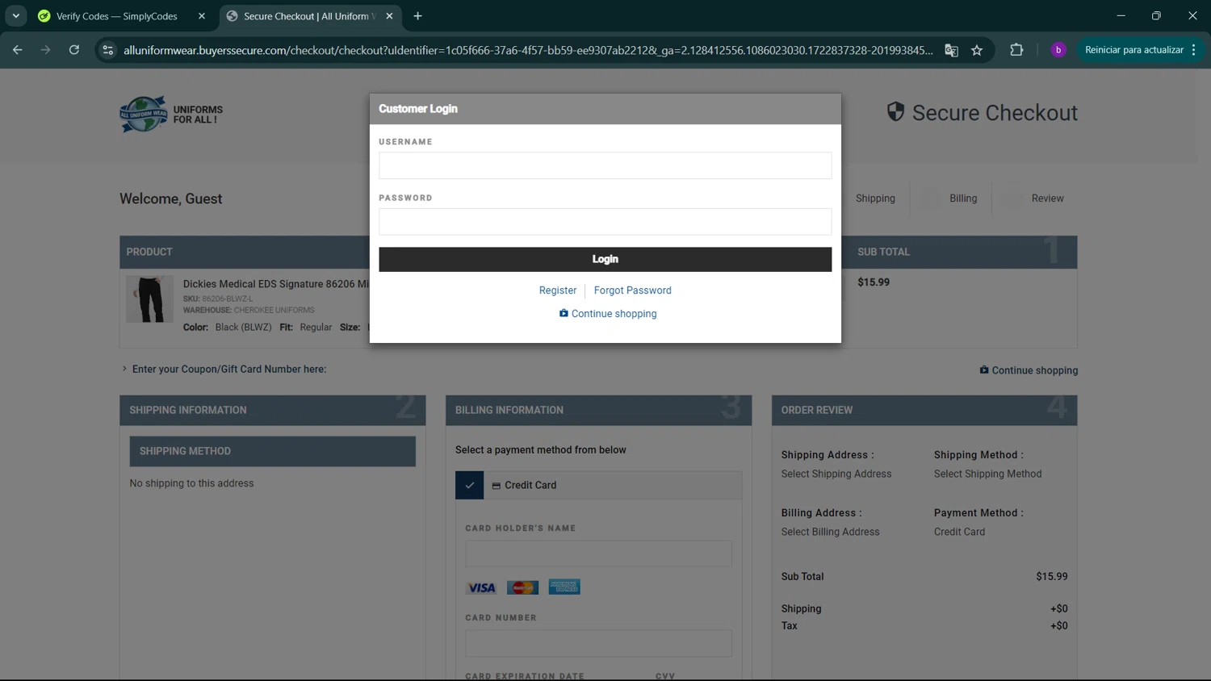The image size is (1211, 681).
Task: Minimize the browser window
Action: [x=1121, y=16]
